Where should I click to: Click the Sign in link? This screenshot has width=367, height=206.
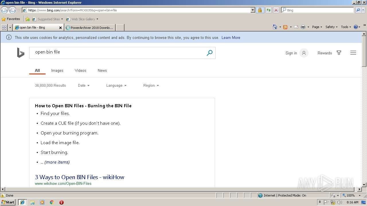291,53
